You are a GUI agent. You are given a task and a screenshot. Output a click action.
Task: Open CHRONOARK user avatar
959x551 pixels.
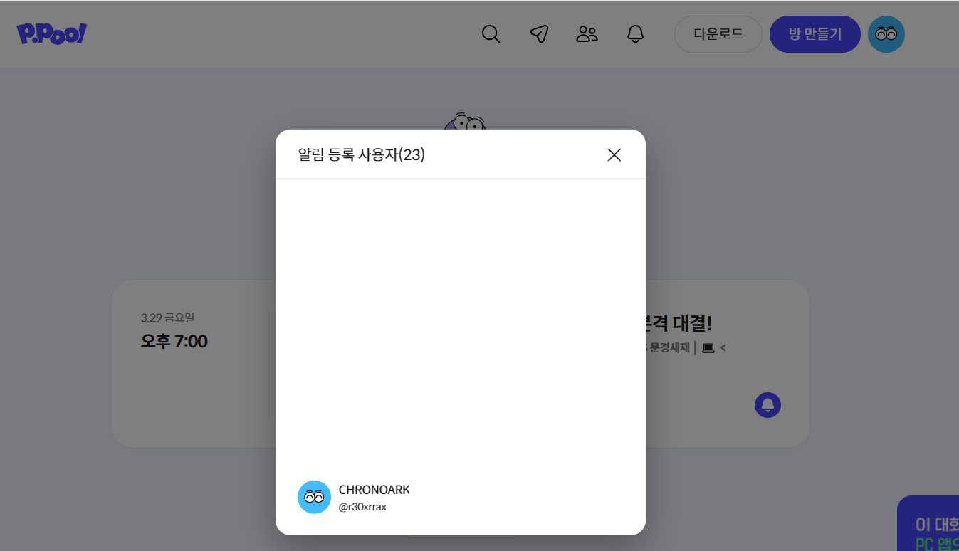(x=314, y=497)
